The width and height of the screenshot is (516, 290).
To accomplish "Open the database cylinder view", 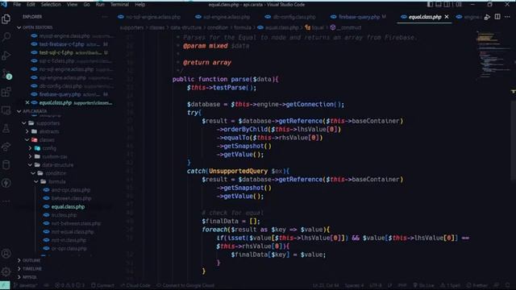I will (6, 164).
